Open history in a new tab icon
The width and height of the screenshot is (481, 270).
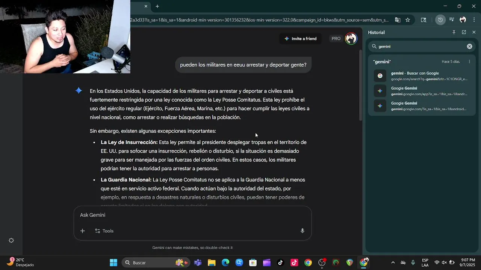pyautogui.click(x=464, y=32)
